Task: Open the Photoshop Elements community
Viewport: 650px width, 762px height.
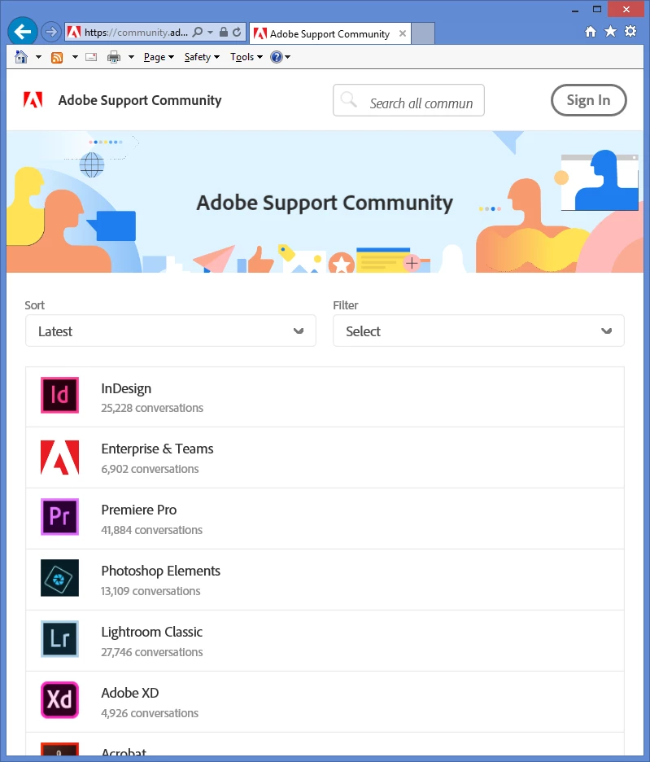Action: click(x=161, y=571)
